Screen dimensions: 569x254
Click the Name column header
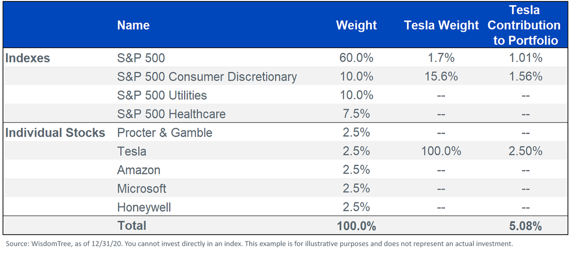133,25
